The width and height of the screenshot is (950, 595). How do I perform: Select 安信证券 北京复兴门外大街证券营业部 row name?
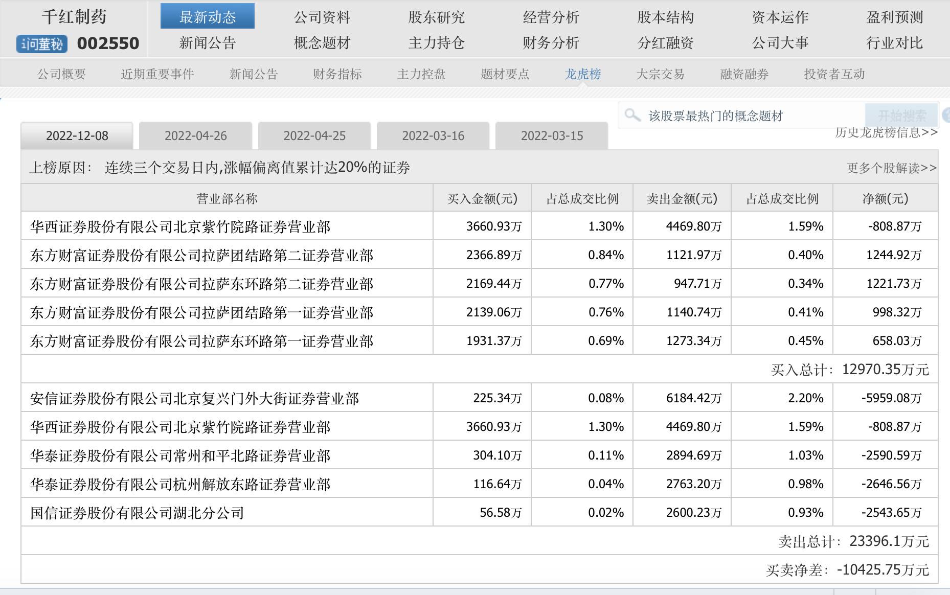tap(195, 398)
